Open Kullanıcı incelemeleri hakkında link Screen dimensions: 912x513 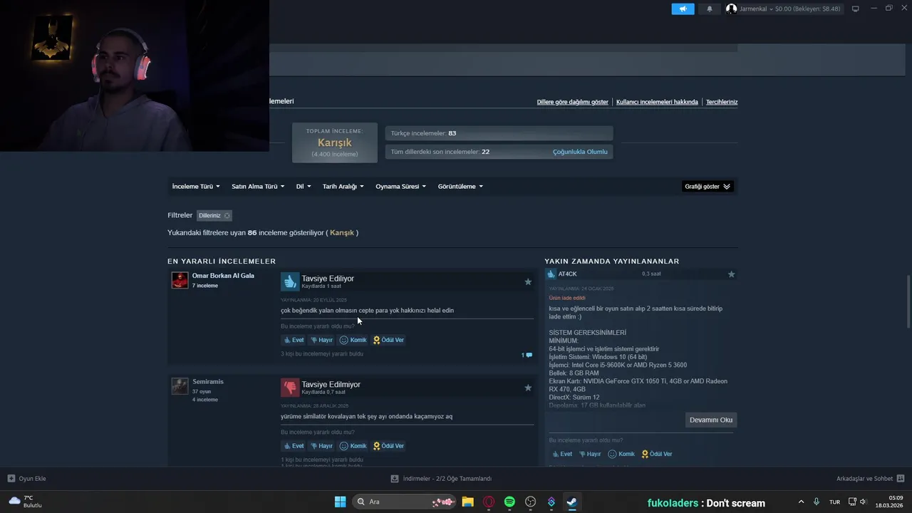tap(657, 102)
